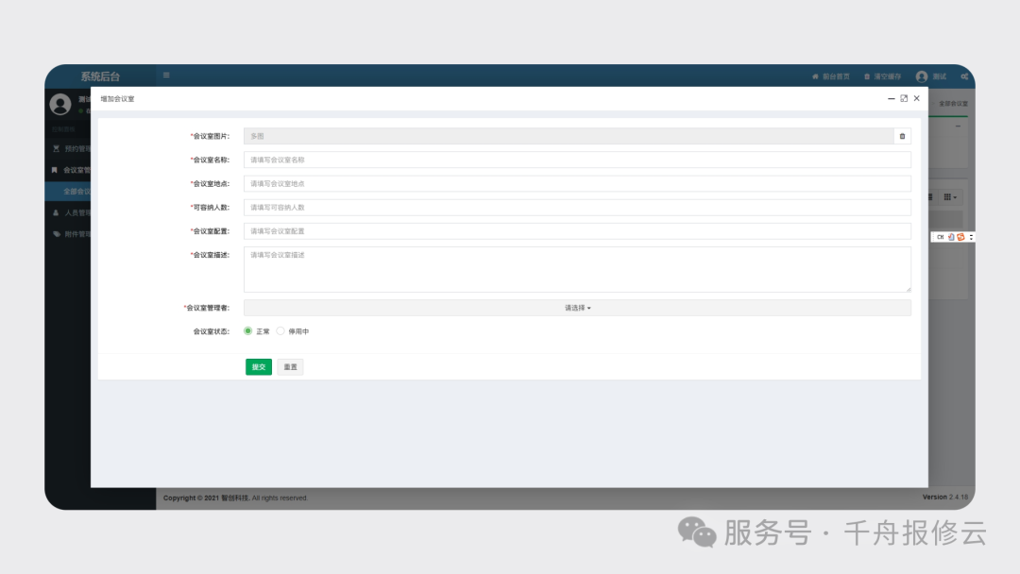Image resolution: width=1020 pixels, height=574 pixels.
Task: Click the sidebar collapse hamburger icon
Action: (x=166, y=75)
